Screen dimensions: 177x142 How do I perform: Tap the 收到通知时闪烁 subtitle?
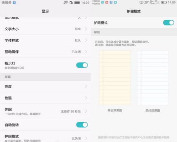point(14,68)
